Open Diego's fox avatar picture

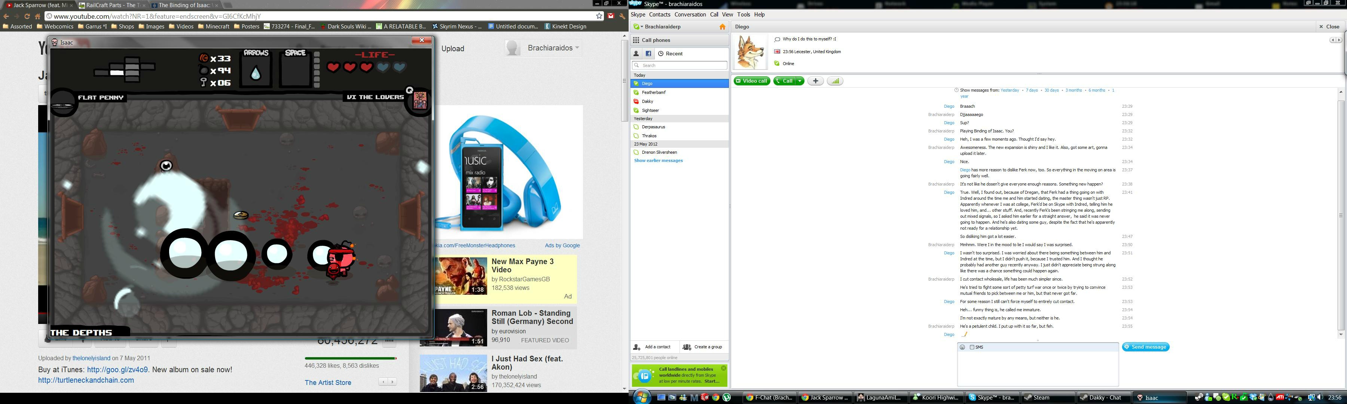pos(750,52)
